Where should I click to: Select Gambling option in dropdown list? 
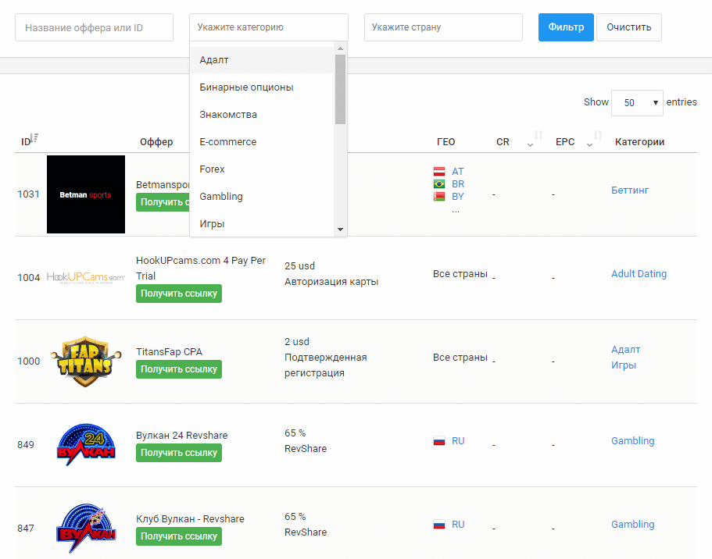(x=262, y=196)
